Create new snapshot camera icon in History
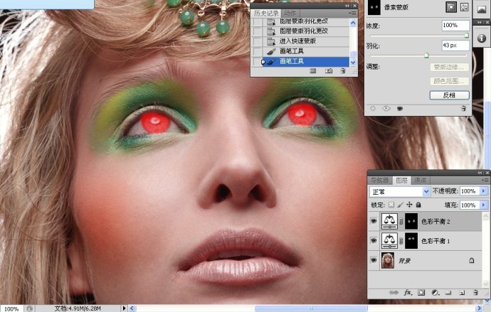 pyautogui.click(x=329, y=71)
